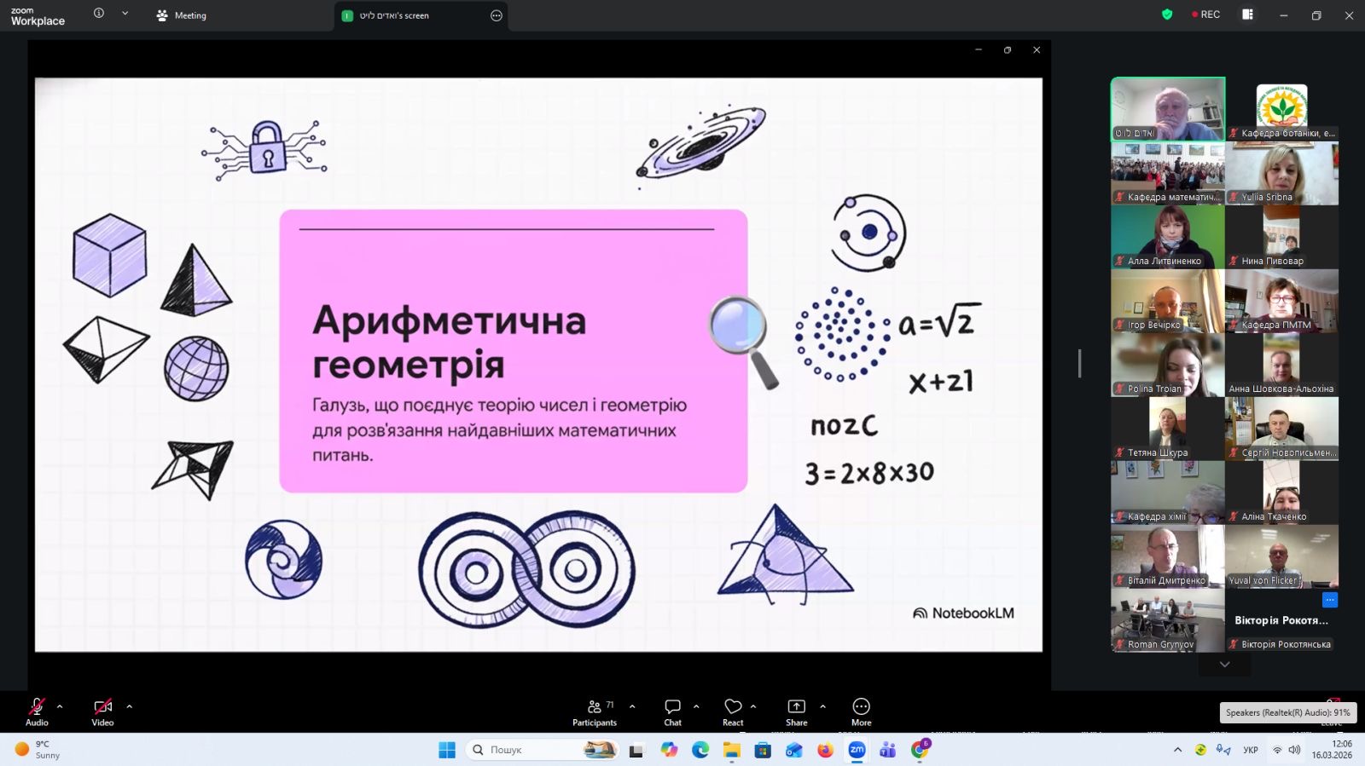The height and width of the screenshot is (766, 1365).
Task: Unmute the Audio microphone
Action: (x=37, y=712)
